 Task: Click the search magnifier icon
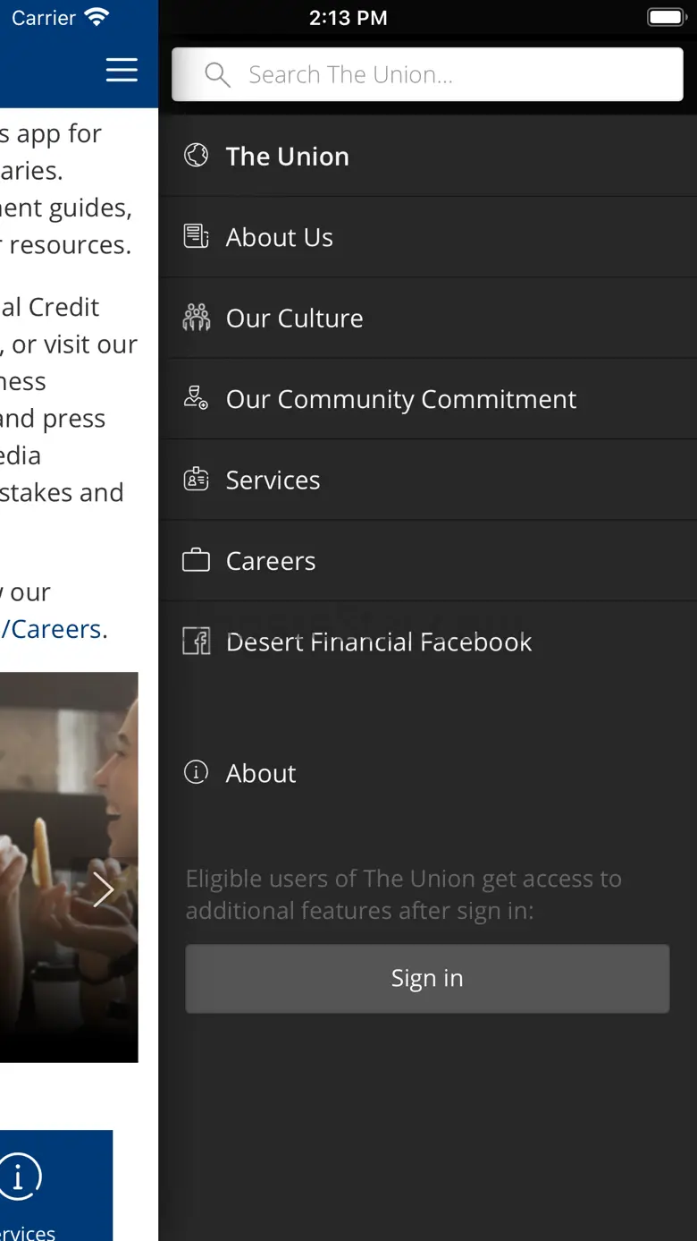217,74
